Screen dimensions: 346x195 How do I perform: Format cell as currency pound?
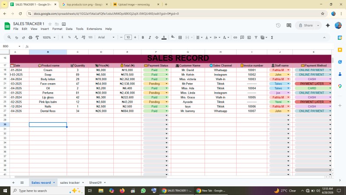62,37
